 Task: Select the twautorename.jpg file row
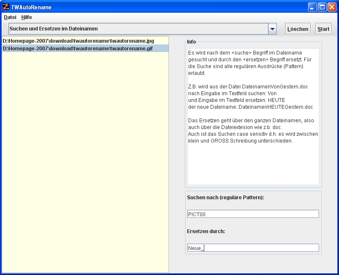tap(86, 41)
